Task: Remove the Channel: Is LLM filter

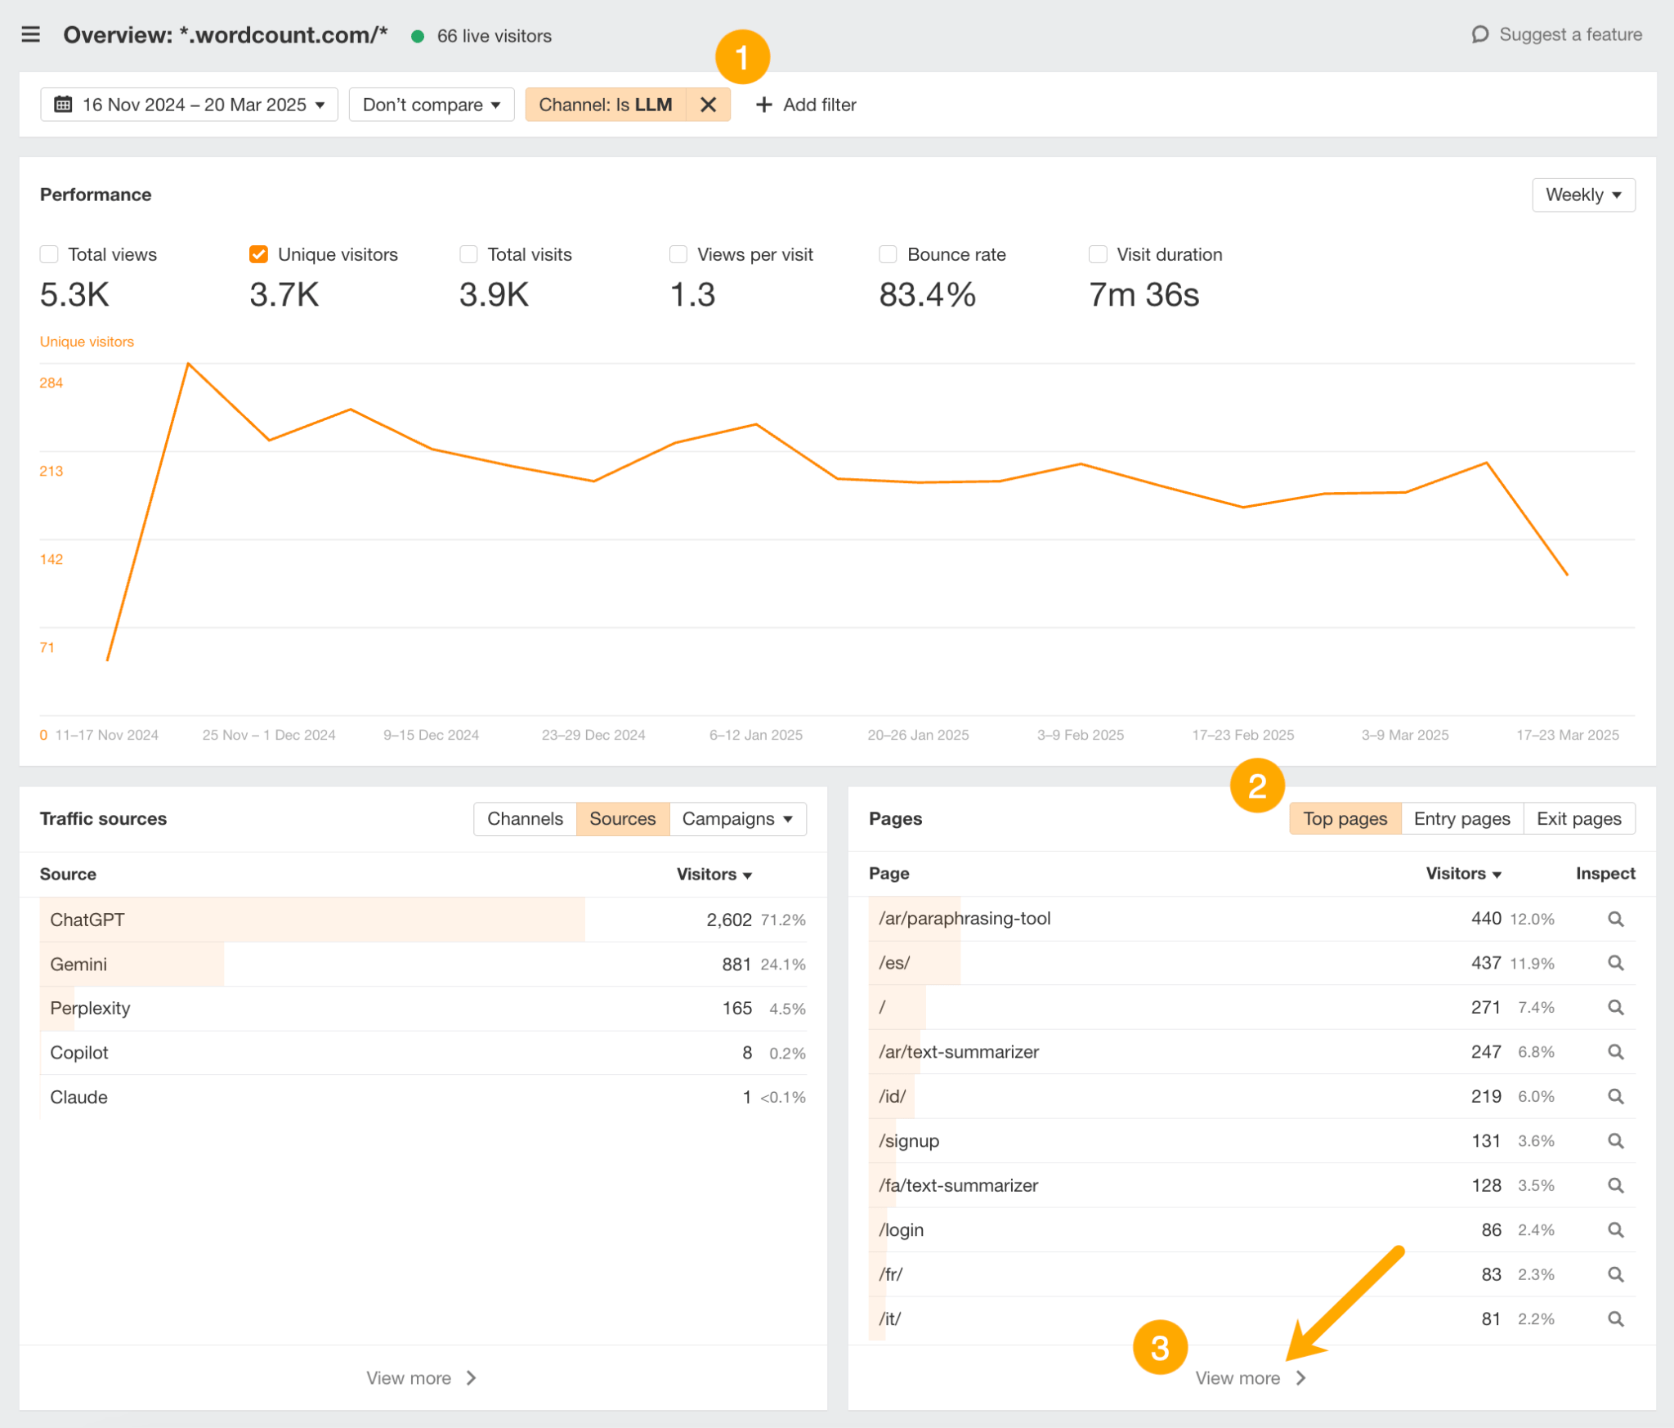Action: click(x=707, y=105)
